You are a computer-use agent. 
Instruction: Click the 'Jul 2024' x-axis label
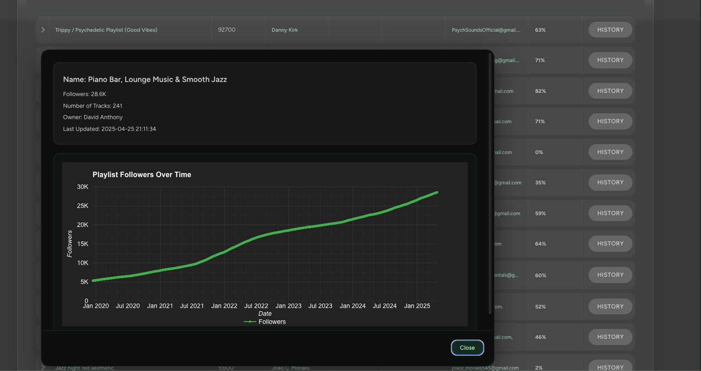tap(385, 306)
